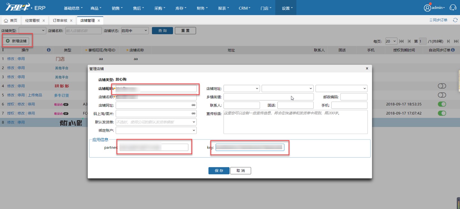The image size is (460, 209).
Task: Click 授权 link in row 6
Action: pyautogui.click(x=11, y=104)
